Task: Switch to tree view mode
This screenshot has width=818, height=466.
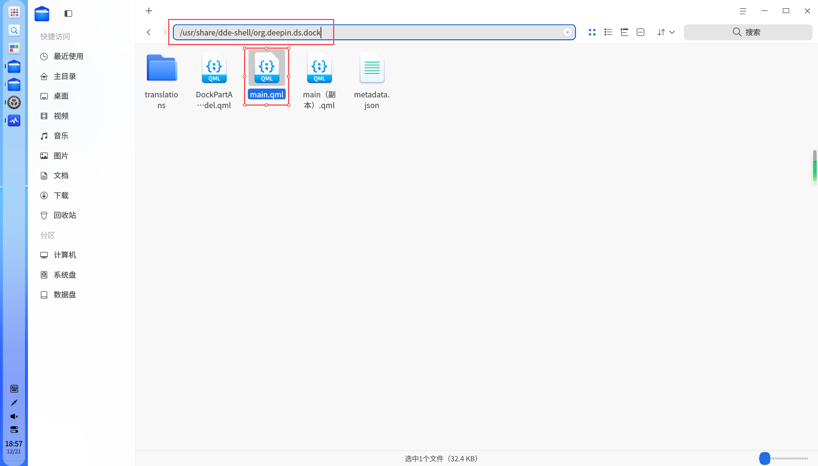Action: pyautogui.click(x=624, y=32)
